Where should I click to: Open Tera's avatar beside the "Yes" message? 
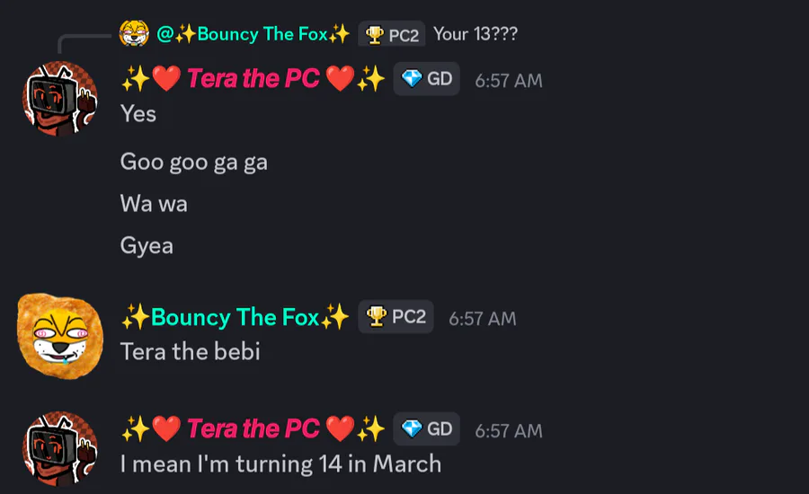click(x=59, y=99)
